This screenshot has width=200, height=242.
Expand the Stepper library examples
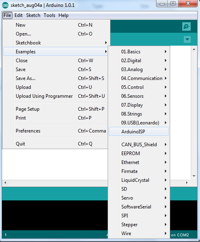[139, 225]
